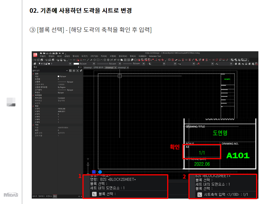Select the Ellipse drawing tool
Screen dimensions: 272x204
118,60
